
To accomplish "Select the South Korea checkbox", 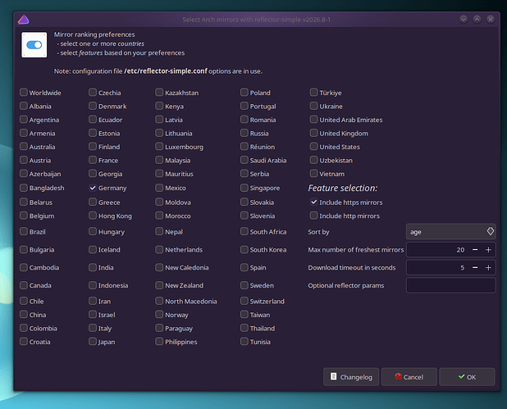I will coord(244,250).
